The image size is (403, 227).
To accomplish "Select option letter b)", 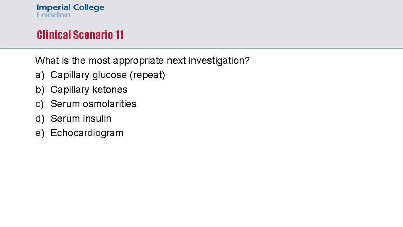I will tap(40, 90).
